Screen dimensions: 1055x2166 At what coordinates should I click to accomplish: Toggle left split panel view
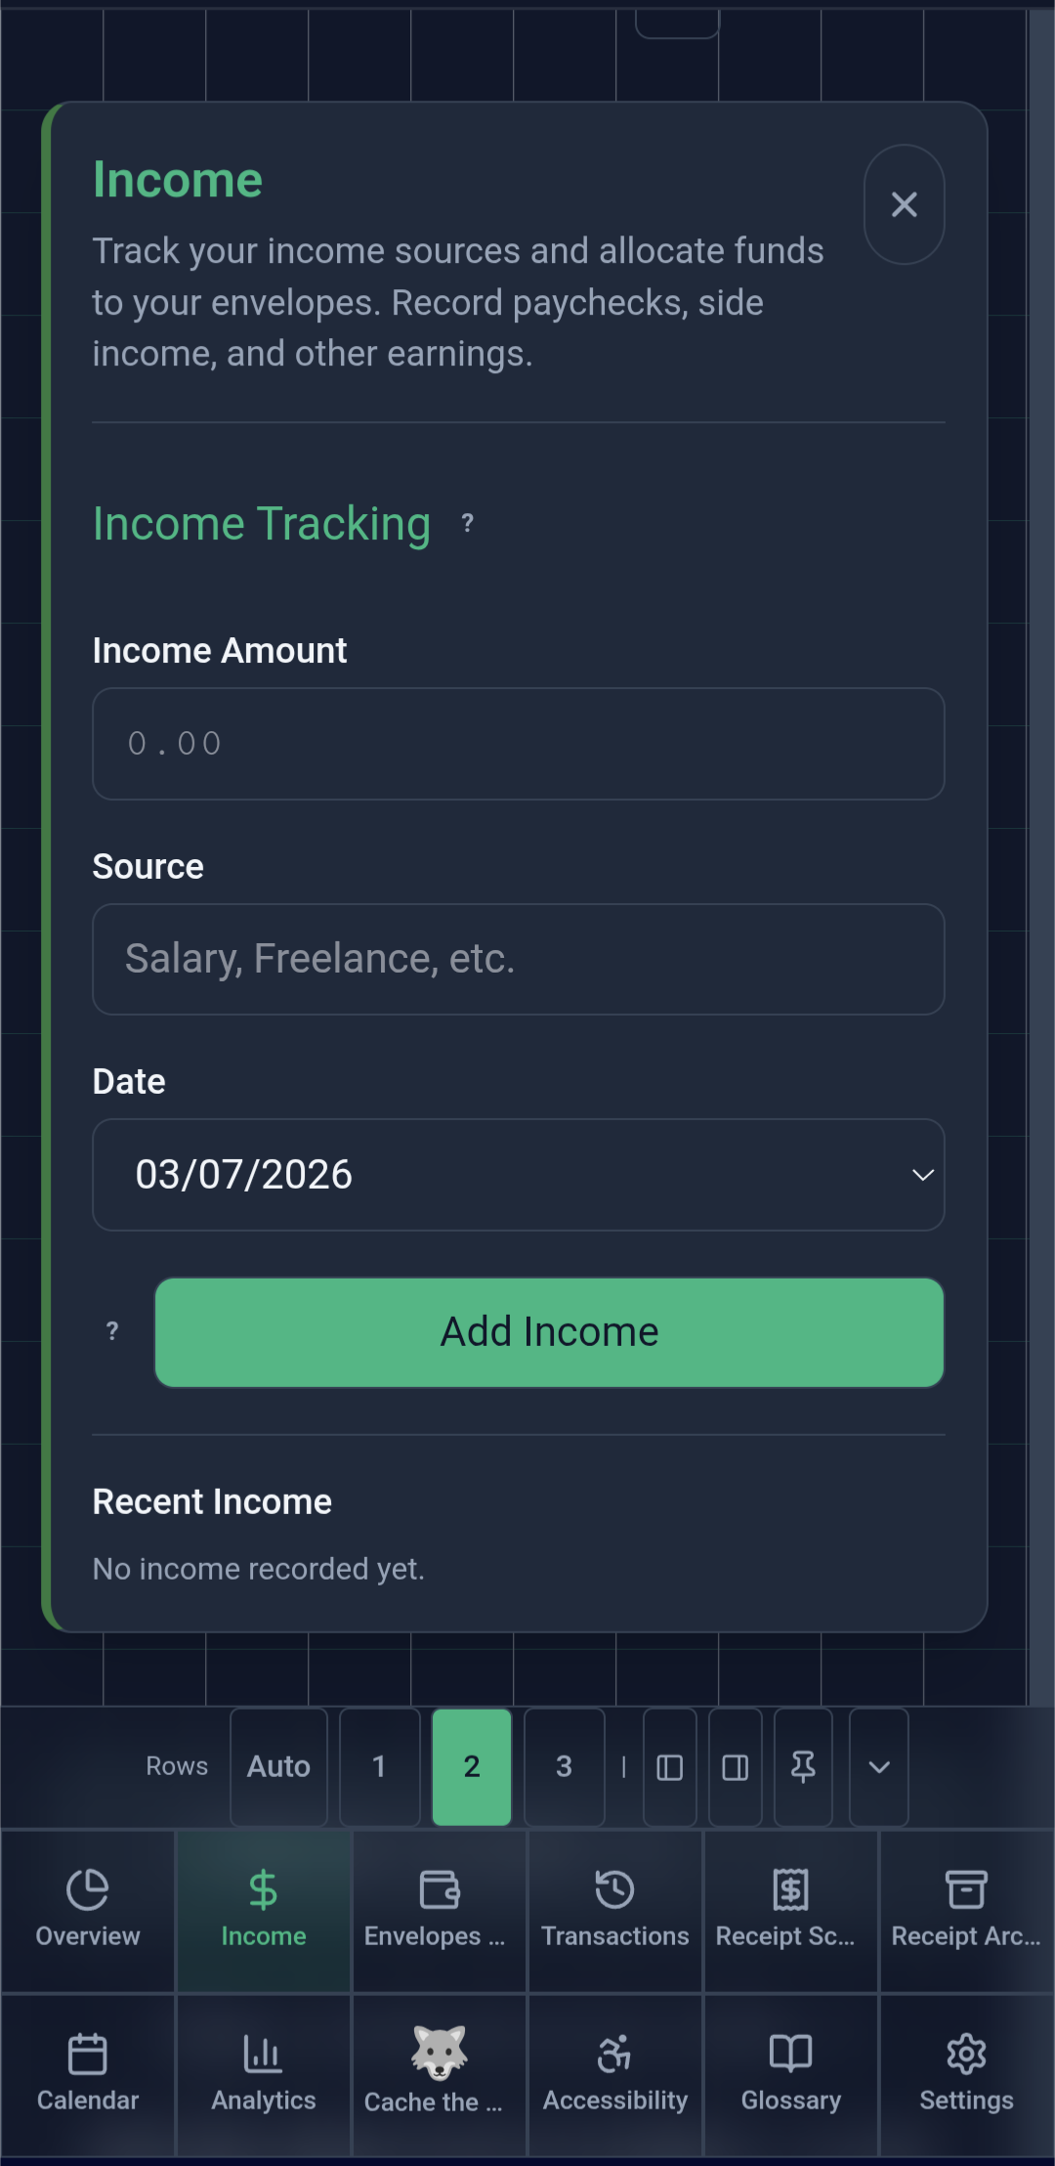click(x=669, y=1767)
